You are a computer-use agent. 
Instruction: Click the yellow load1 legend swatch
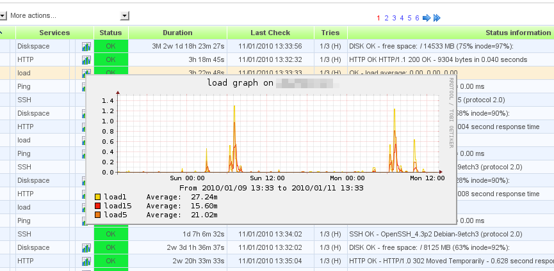pyautogui.click(x=98, y=197)
